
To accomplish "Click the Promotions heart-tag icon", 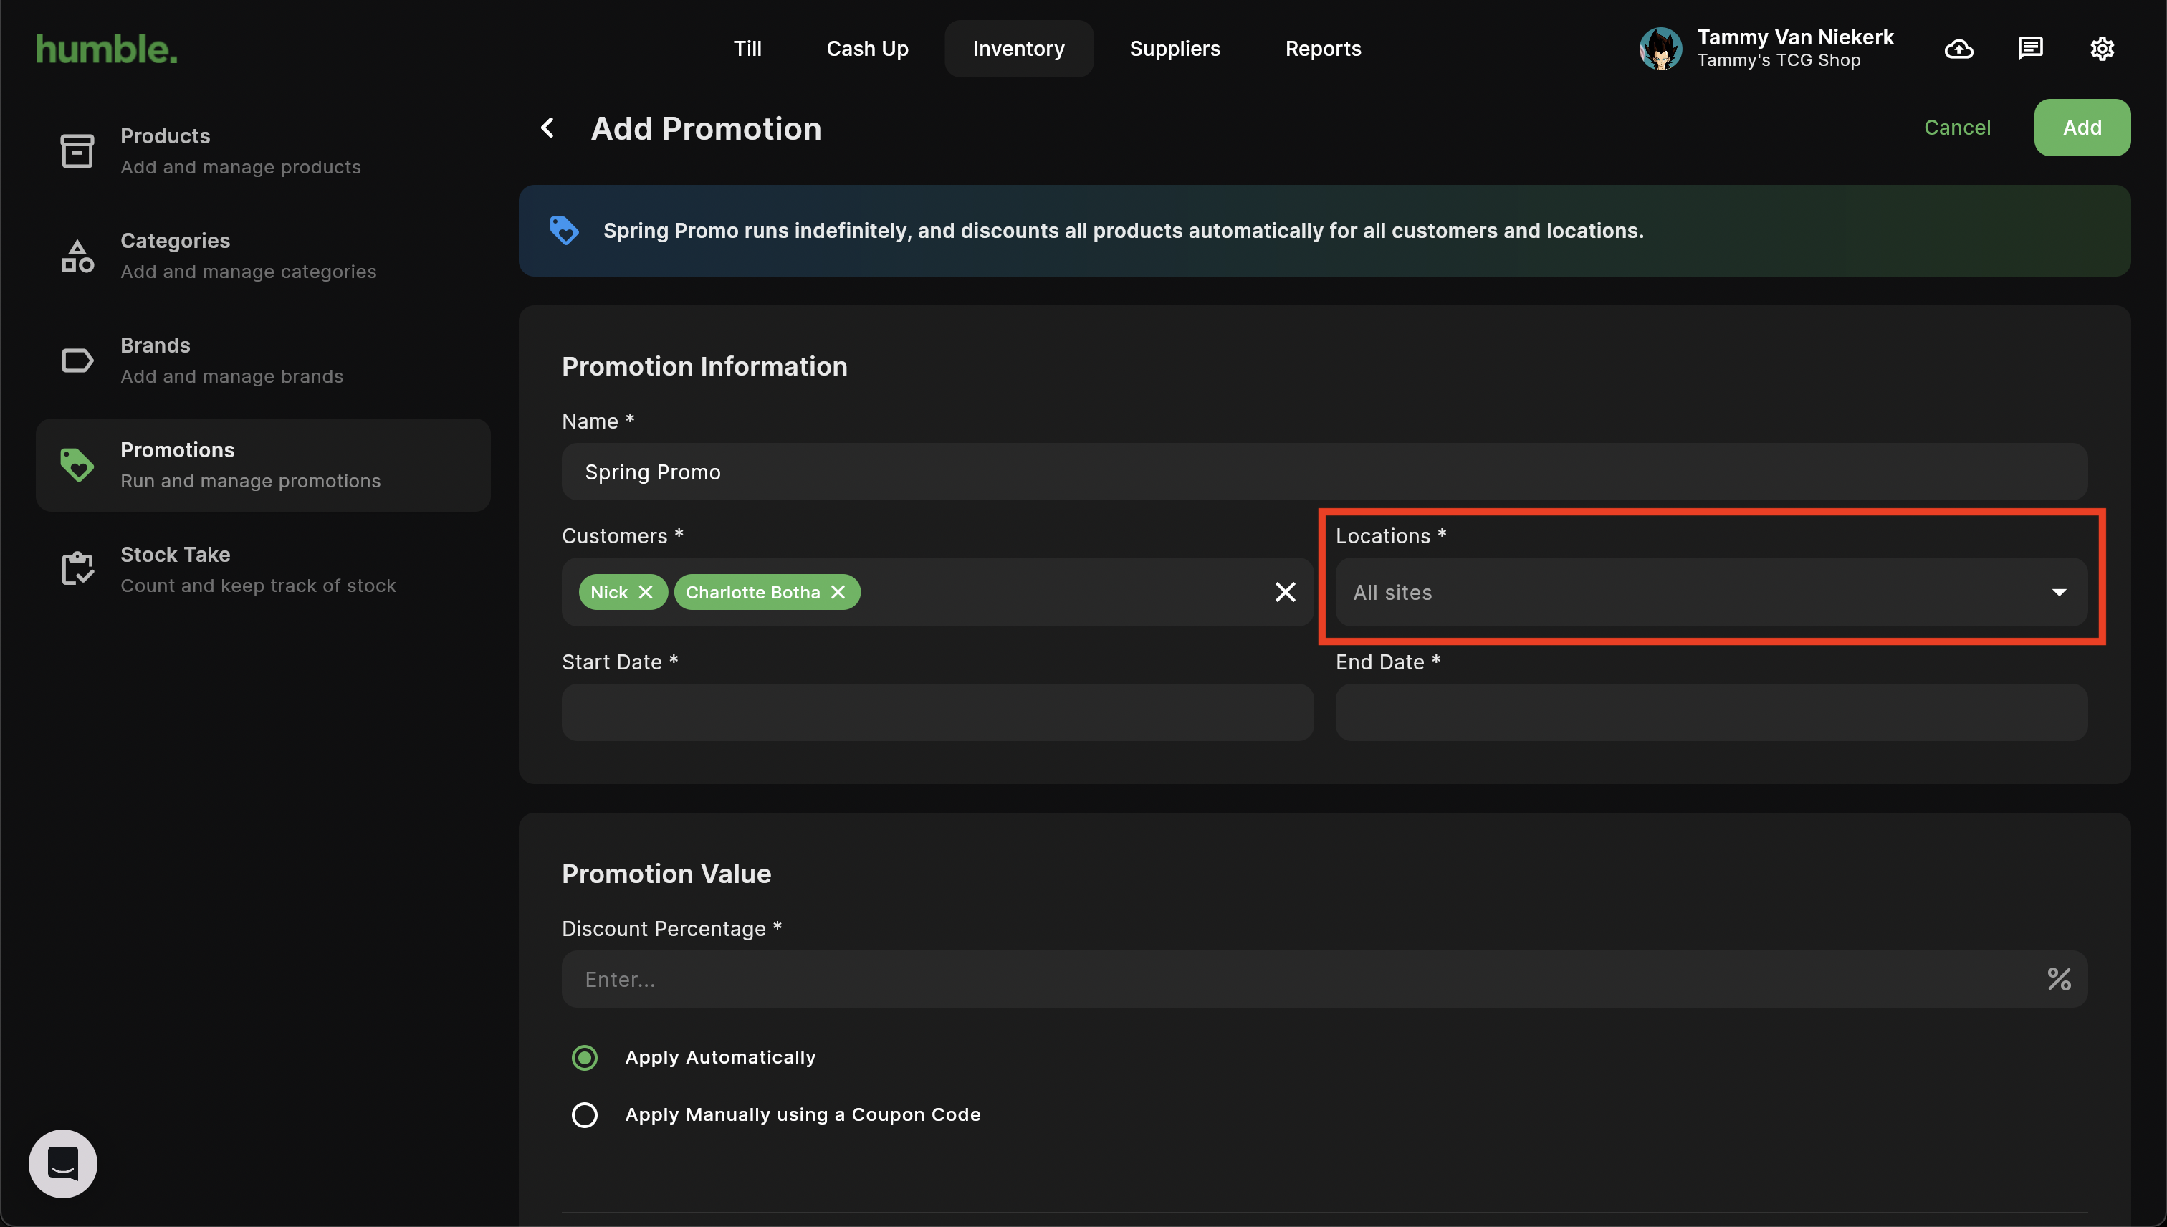I will [77, 465].
